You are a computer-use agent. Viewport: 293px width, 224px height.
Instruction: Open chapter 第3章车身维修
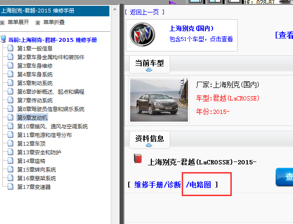pyautogui.click(x=35, y=66)
